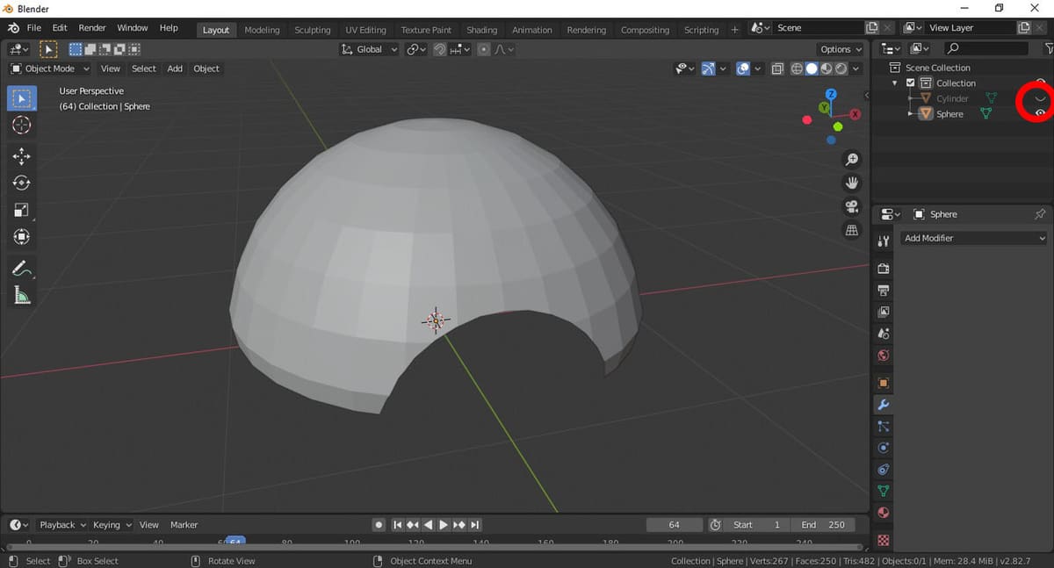Open the Object Data mesh tab

coord(884,492)
